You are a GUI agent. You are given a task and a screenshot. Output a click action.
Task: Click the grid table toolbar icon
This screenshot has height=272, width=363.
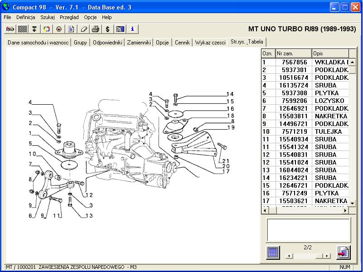click(22, 29)
